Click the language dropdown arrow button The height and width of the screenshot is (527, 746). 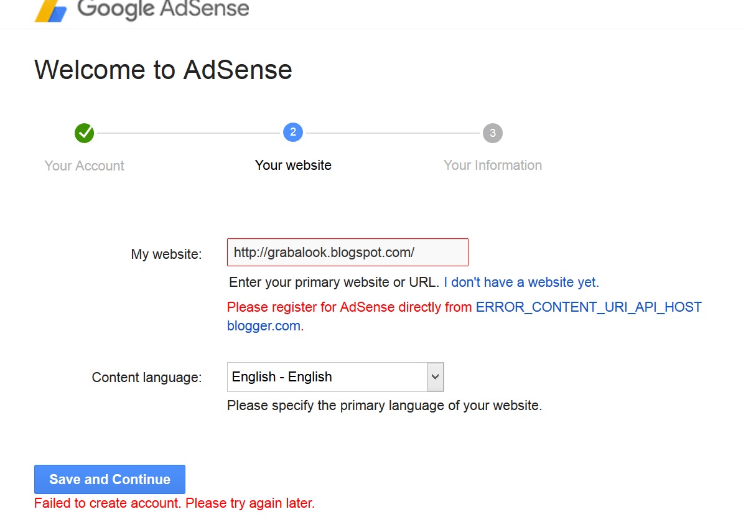pyautogui.click(x=436, y=377)
